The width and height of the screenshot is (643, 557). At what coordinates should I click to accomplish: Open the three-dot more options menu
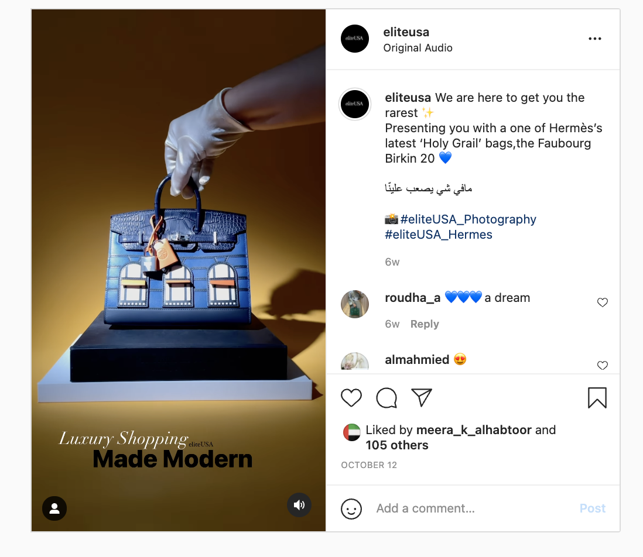594,39
